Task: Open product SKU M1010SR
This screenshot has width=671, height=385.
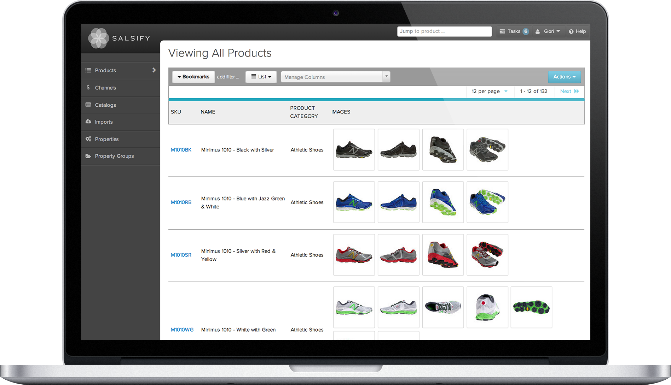Action: pos(181,255)
